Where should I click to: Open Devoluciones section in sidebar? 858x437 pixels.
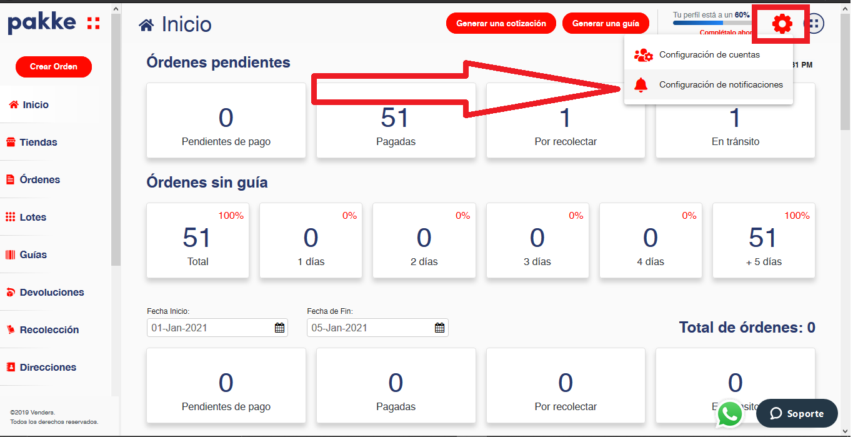(51, 293)
